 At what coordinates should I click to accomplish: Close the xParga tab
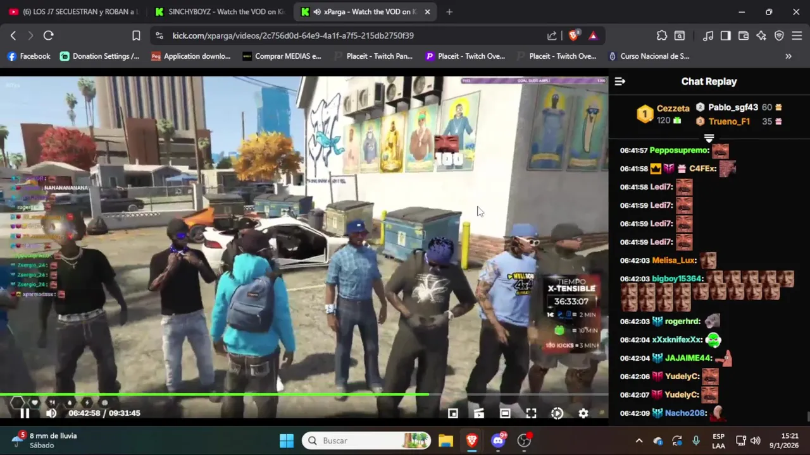(x=427, y=12)
